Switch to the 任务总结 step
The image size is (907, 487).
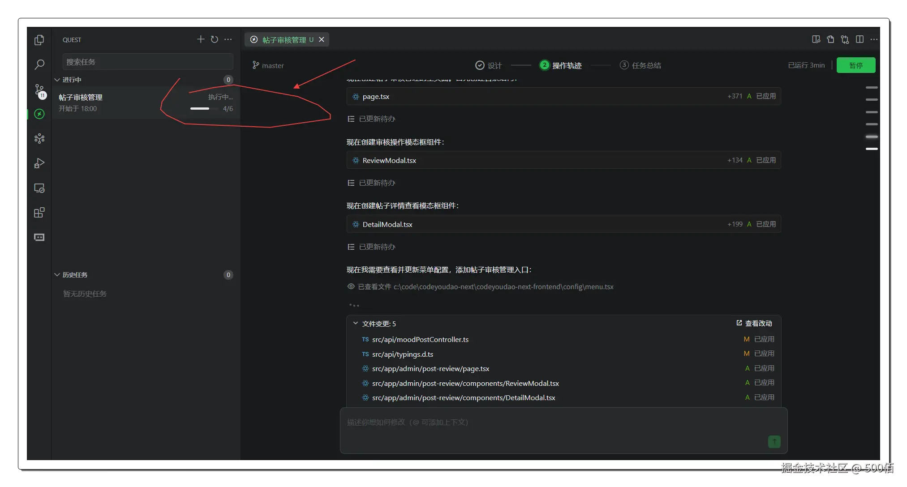click(640, 65)
